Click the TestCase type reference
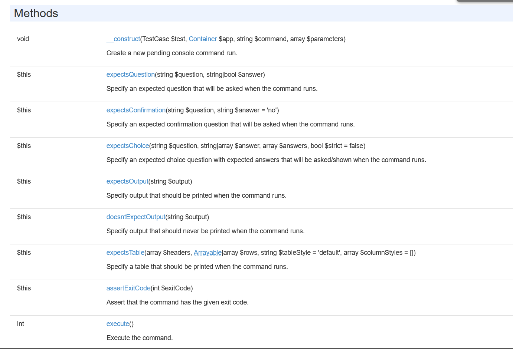The image size is (513, 349). pyautogui.click(x=156, y=39)
